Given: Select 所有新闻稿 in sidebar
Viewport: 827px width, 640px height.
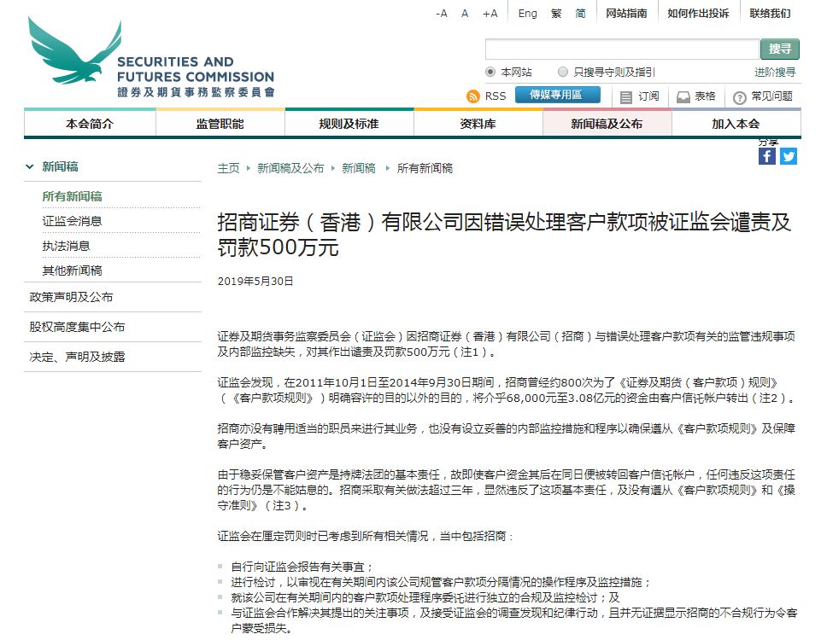Looking at the screenshot, I should pyautogui.click(x=73, y=196).
